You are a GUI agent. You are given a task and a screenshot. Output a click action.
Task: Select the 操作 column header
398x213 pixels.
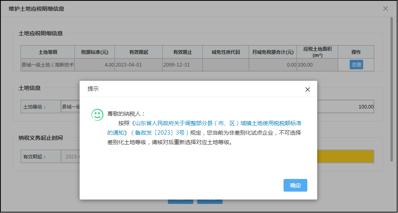356,52
